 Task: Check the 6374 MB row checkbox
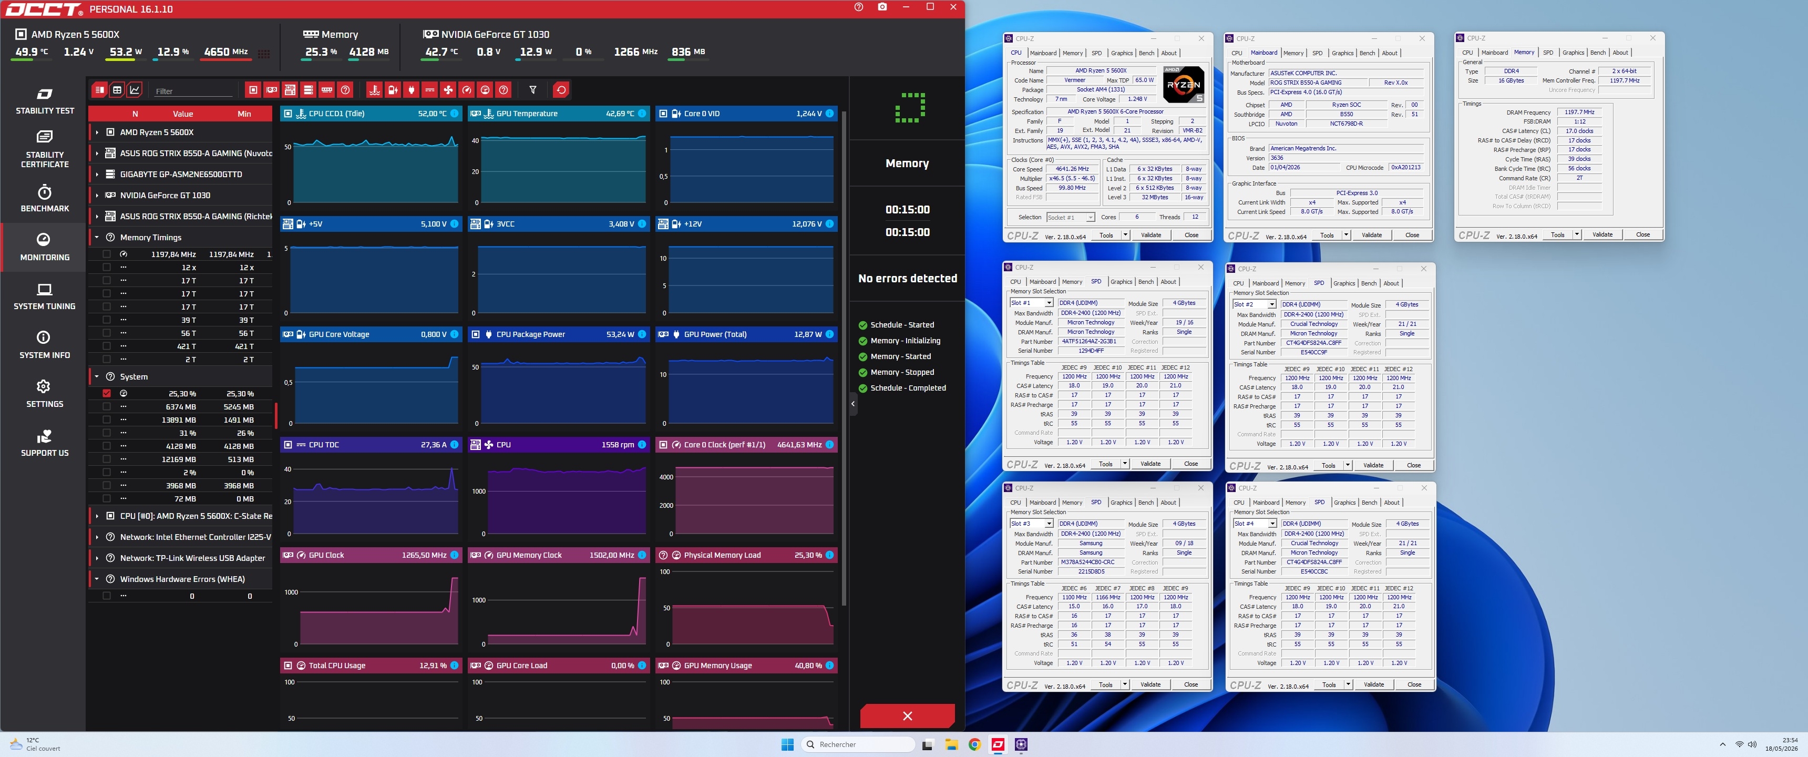pyautogui.click(x=107, y=407)
